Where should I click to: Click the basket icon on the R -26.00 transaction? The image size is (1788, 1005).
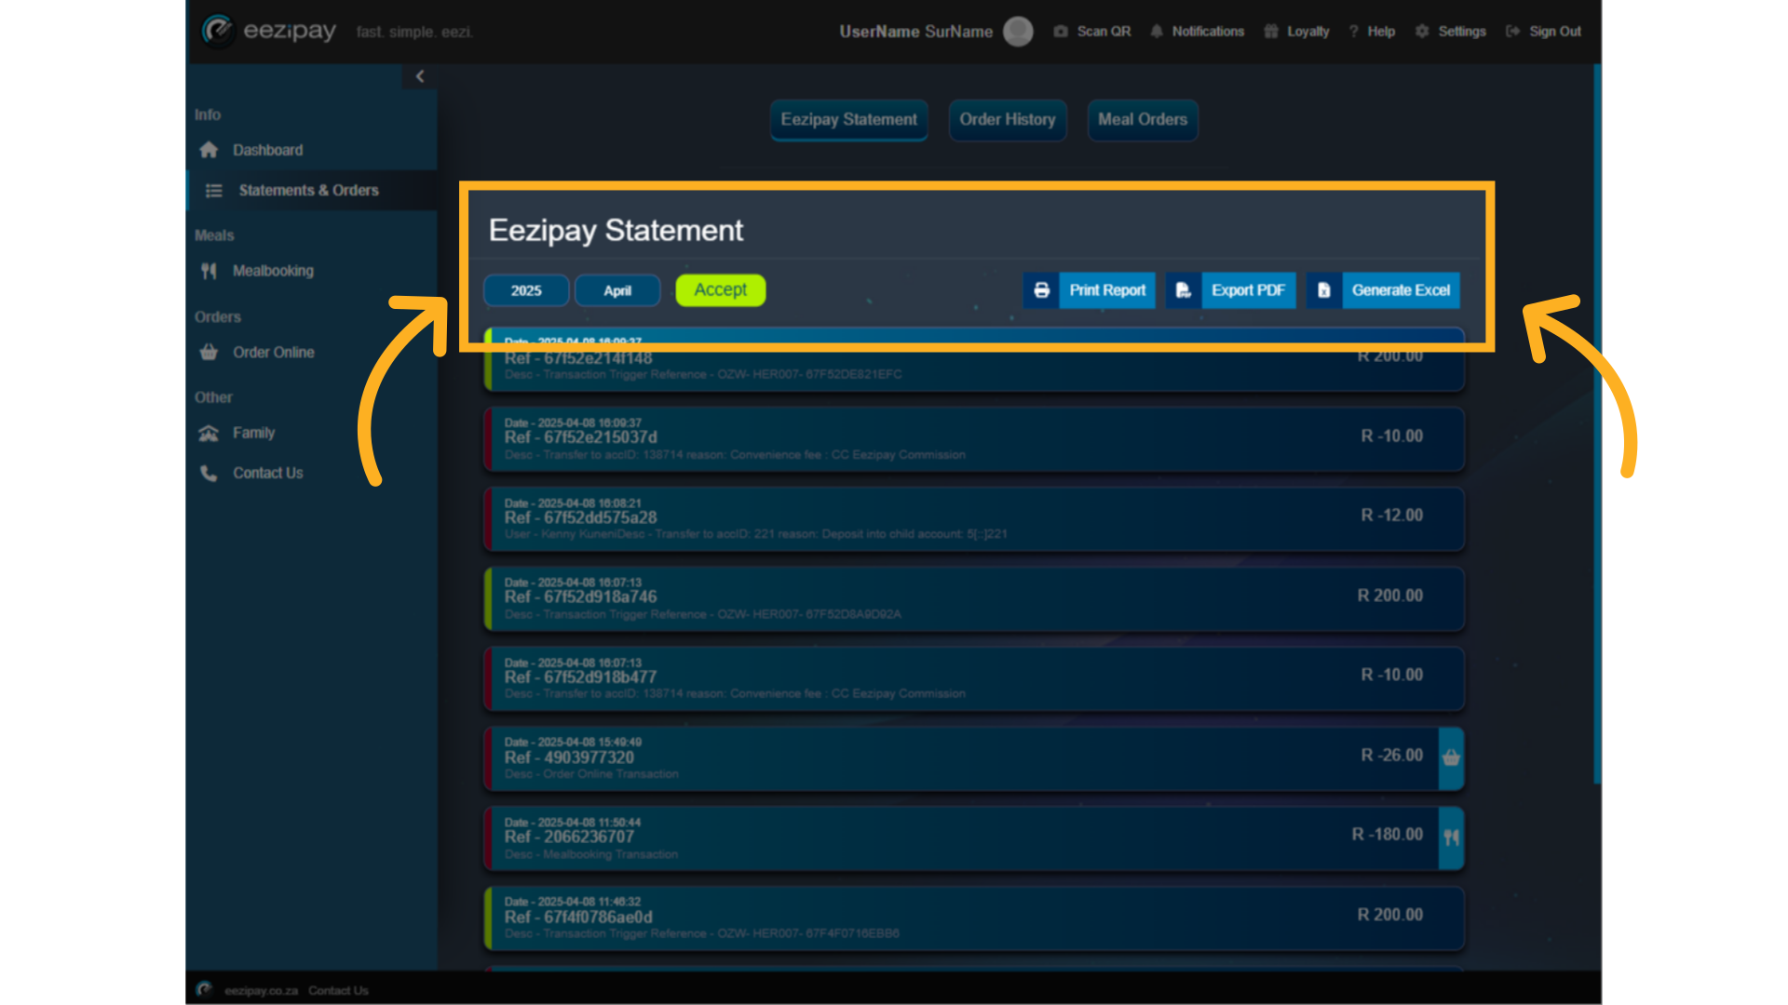[x=1452, y=758]
